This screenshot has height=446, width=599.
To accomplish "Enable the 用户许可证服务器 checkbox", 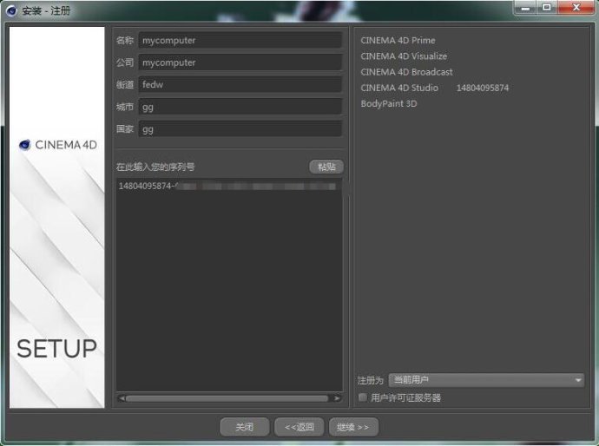I will pos(363,397).
